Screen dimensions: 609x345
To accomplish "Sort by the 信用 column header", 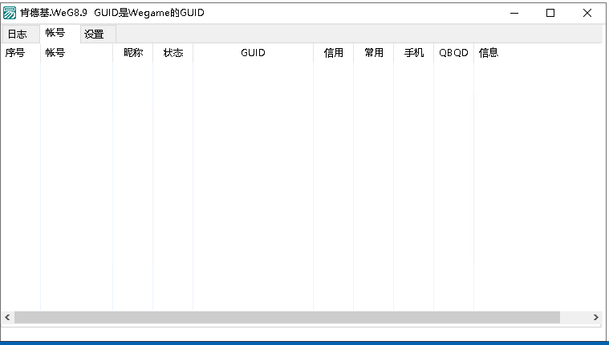I will pyautogui.click(x=334, y=53).
